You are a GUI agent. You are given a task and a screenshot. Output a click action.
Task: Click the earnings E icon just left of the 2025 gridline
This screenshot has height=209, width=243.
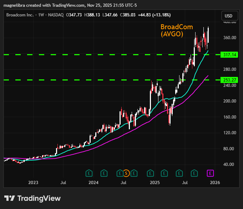click(x=150, y=173)
